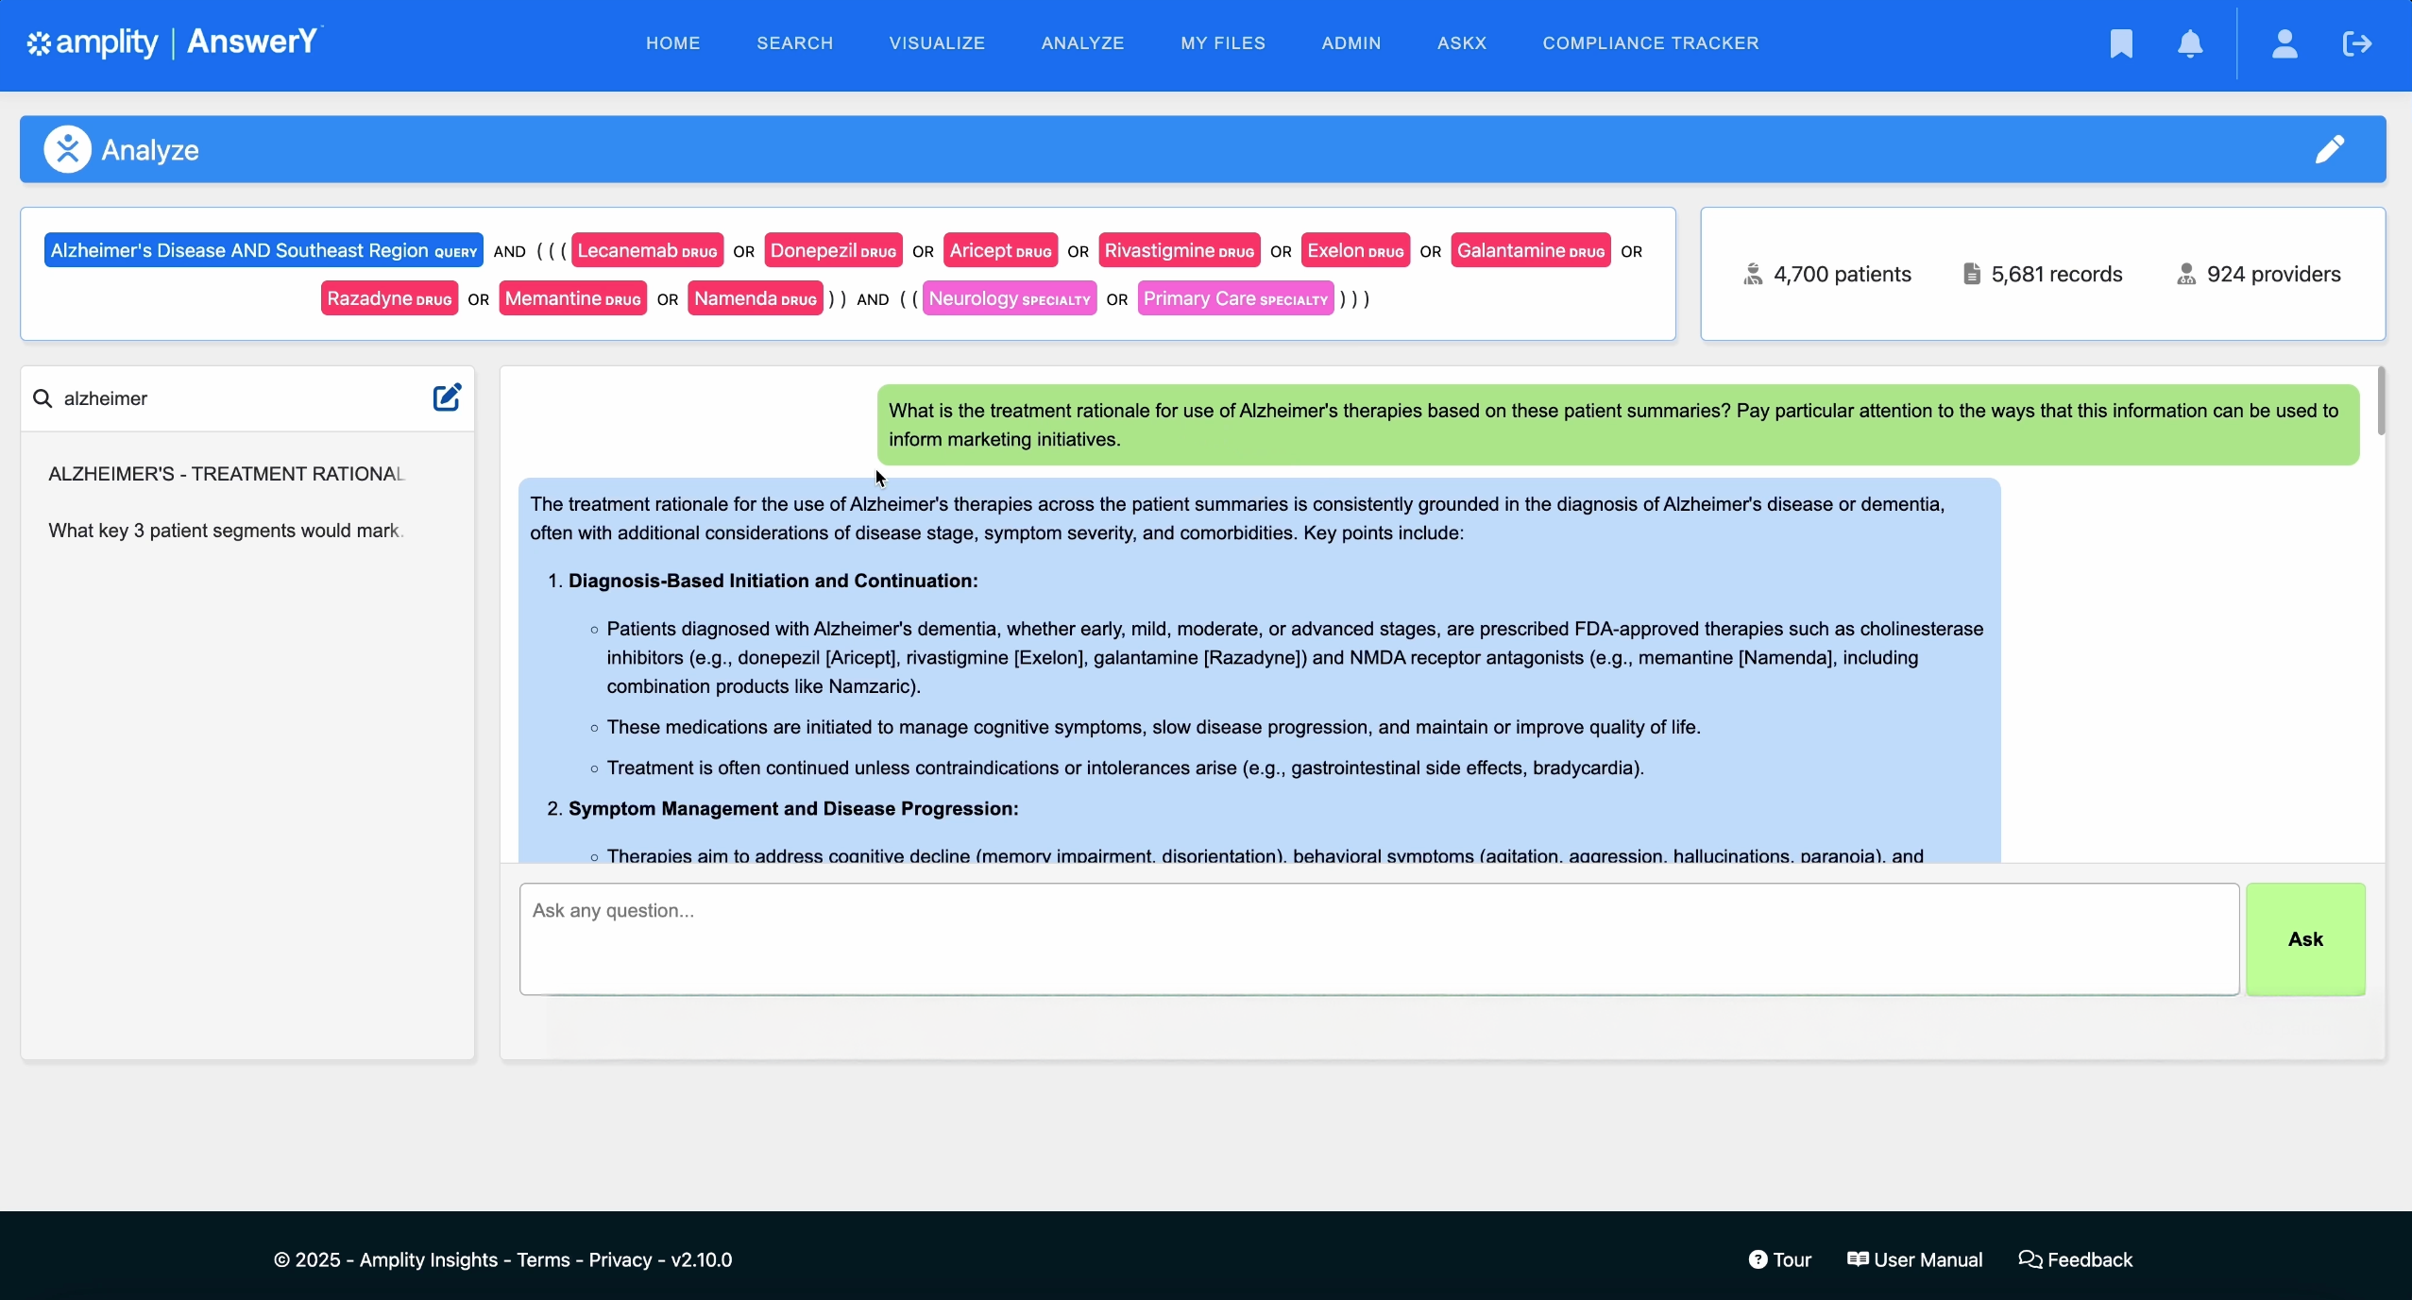Click the Feedback link in footer
2412x1300 pixels.
point(2075,1259)
